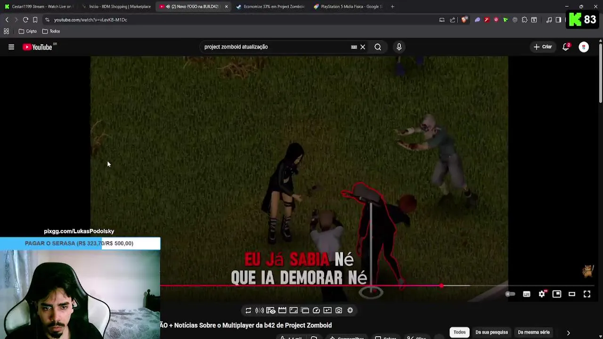
Task: Switch to the Cestari1199 Stream tab
Action: (39, 7)
